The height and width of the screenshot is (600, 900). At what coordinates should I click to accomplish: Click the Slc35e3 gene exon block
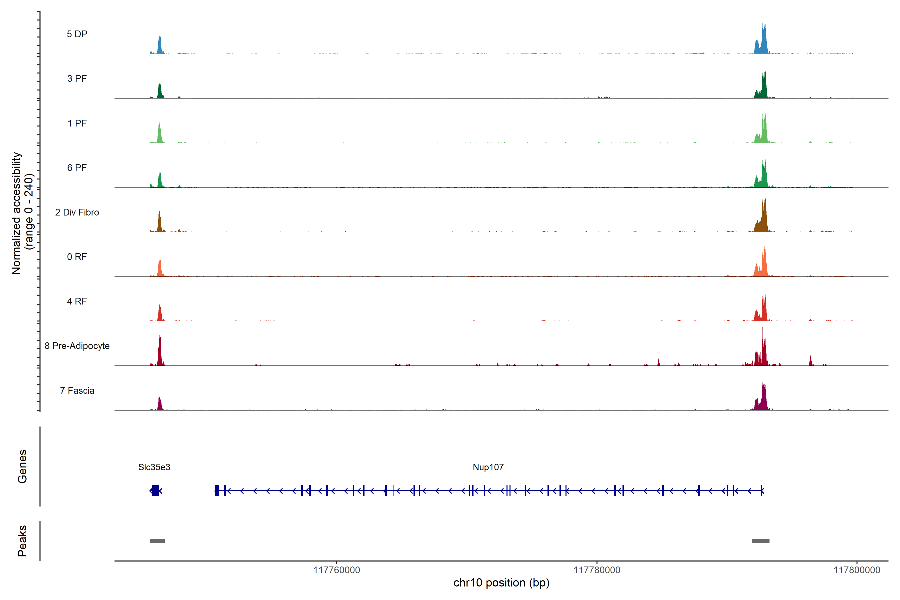coord(155,490)
